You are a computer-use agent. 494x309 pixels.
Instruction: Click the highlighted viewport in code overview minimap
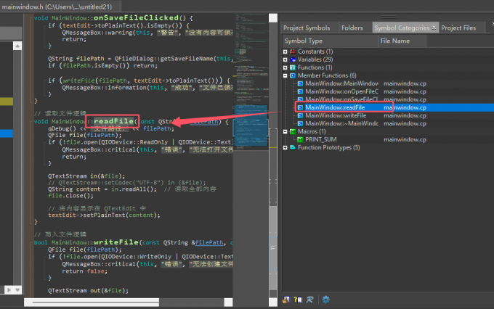pos(251,125)
